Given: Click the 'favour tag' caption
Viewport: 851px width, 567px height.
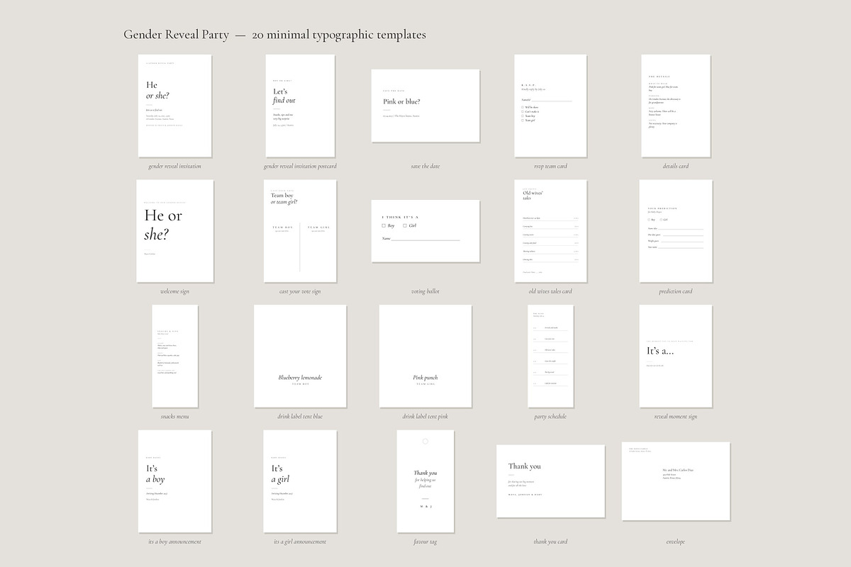Looking at the screenshot, I should click(425, 541).
